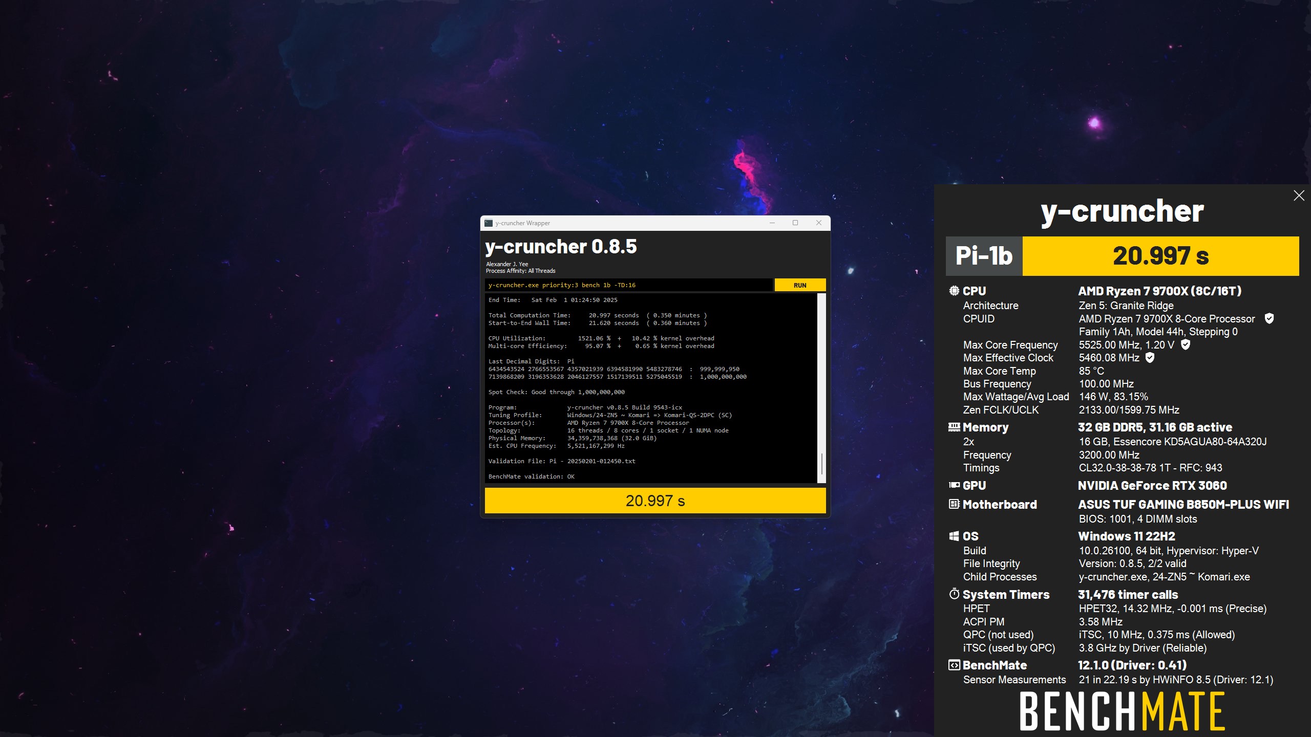This screenshot has width=1311, height=737.
Task: Click the yellow RUN button
Action: tap(800, 285)
